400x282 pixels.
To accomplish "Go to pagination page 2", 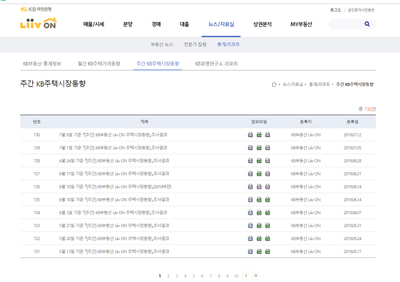I will tap(169, 276).
